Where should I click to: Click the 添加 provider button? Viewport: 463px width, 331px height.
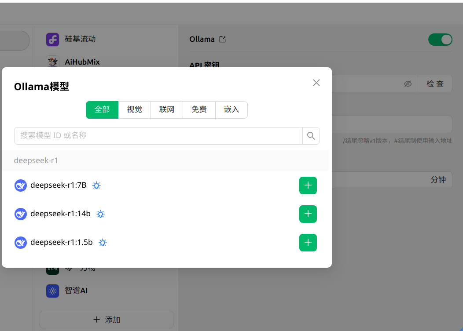click(107, 320)
